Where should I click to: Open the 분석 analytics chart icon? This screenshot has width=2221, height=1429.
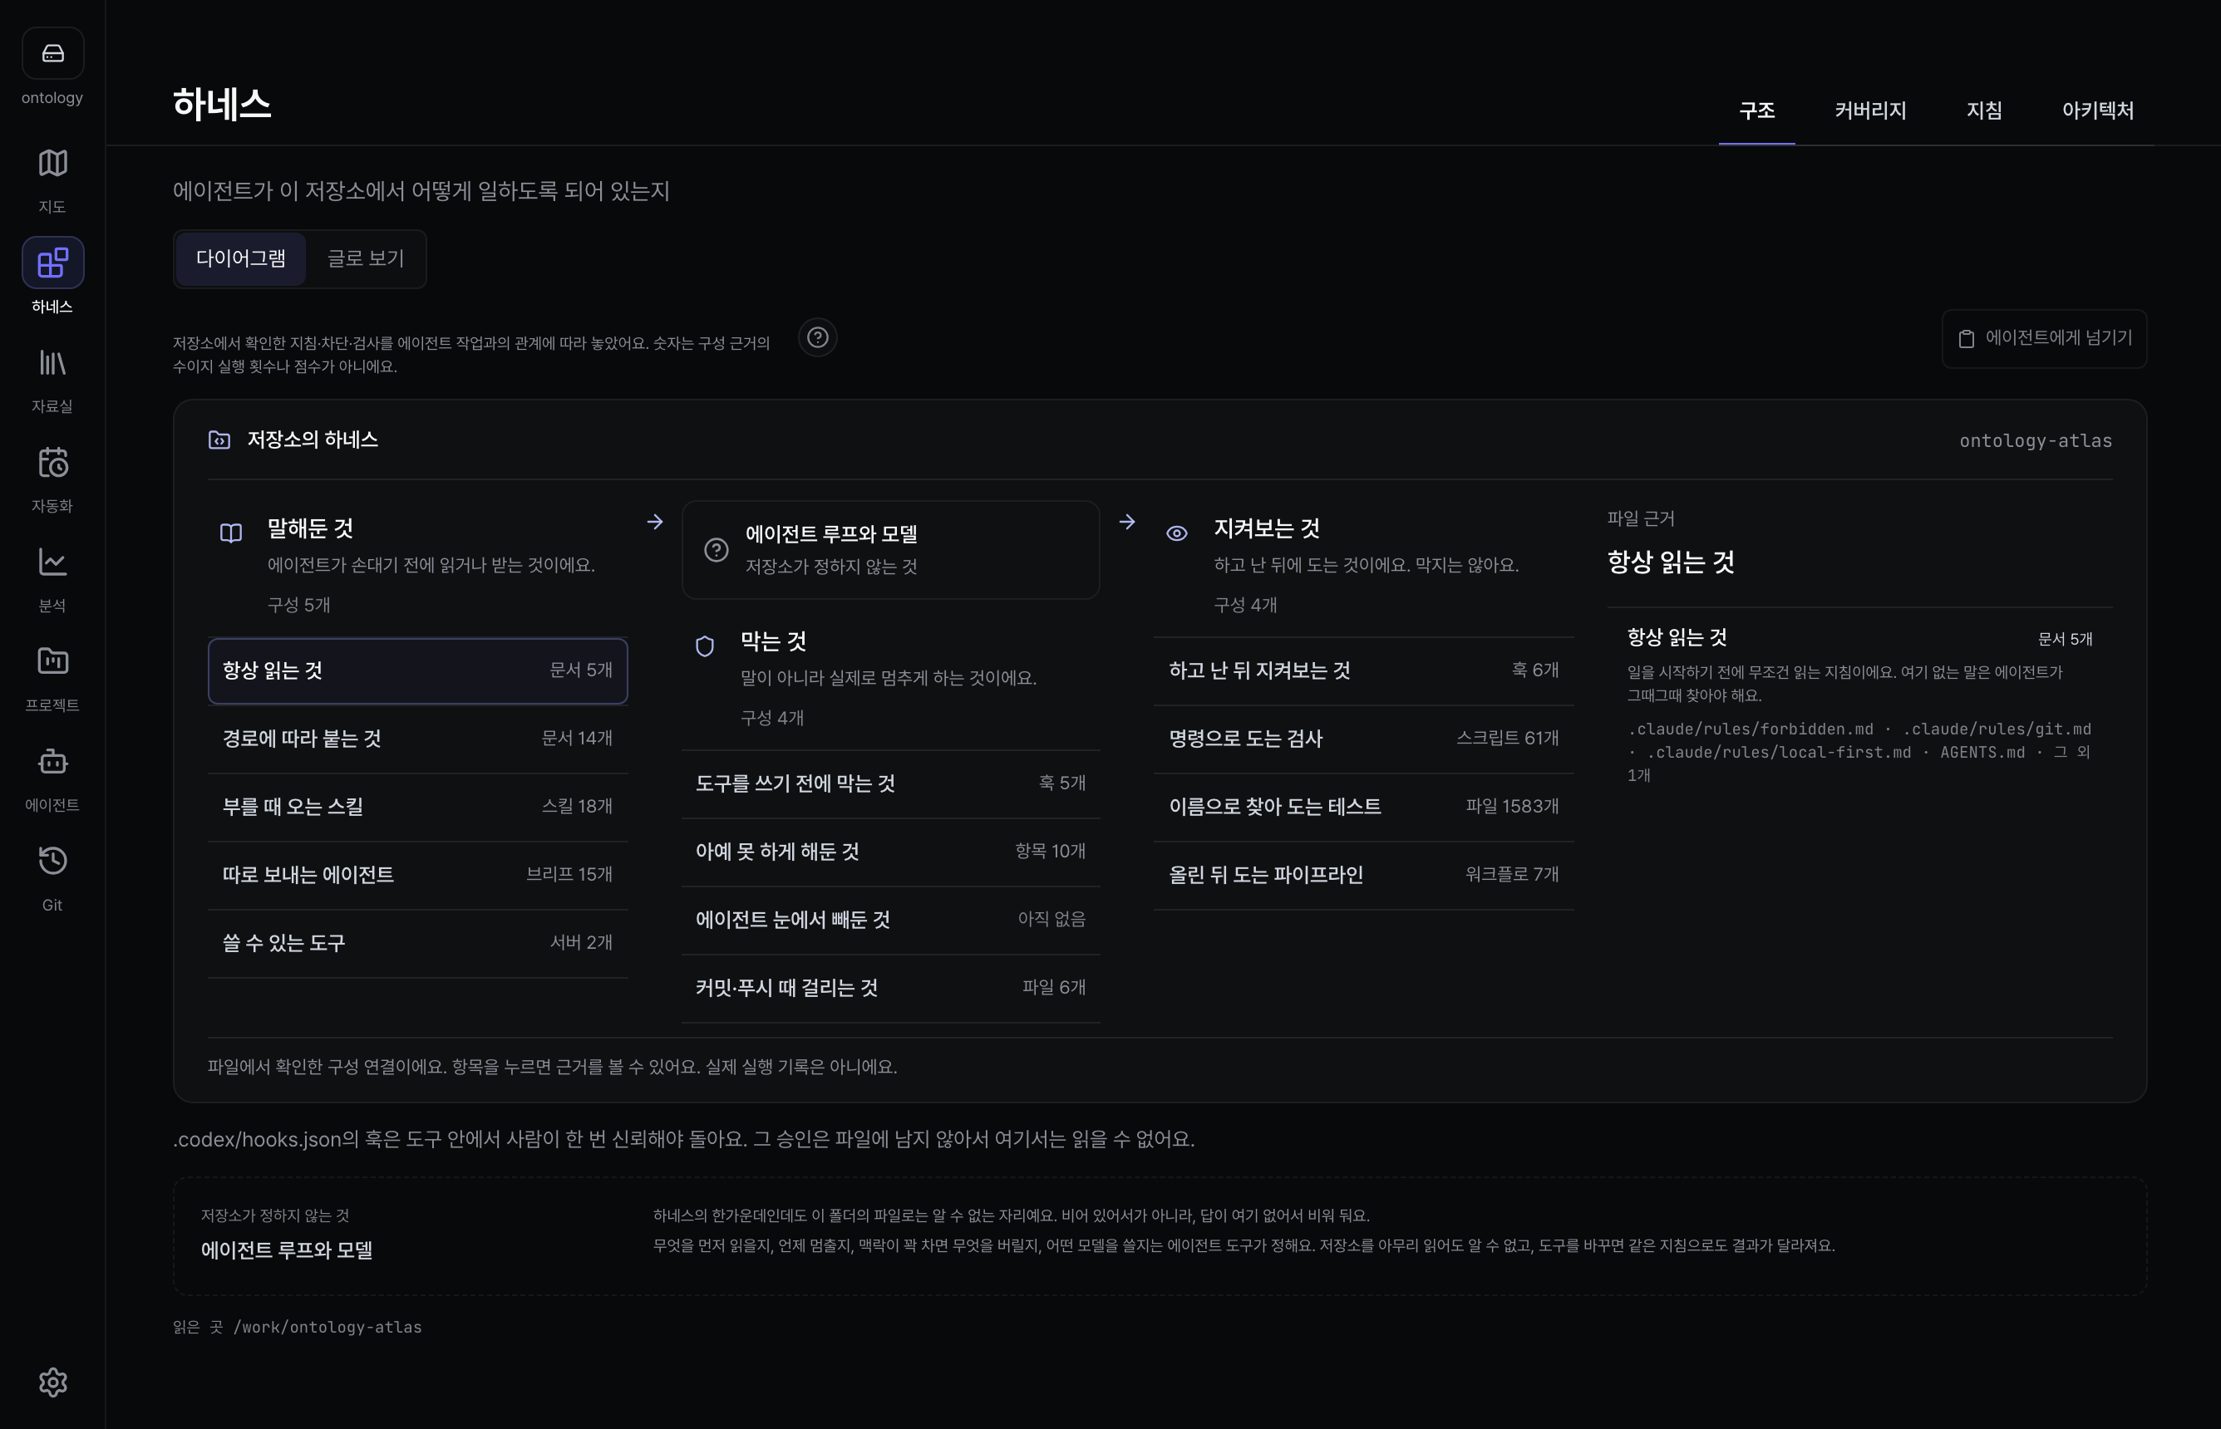click(53, 562)
